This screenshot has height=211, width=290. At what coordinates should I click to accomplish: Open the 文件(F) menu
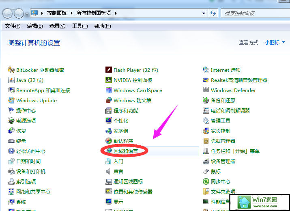[x=13, y=26]
